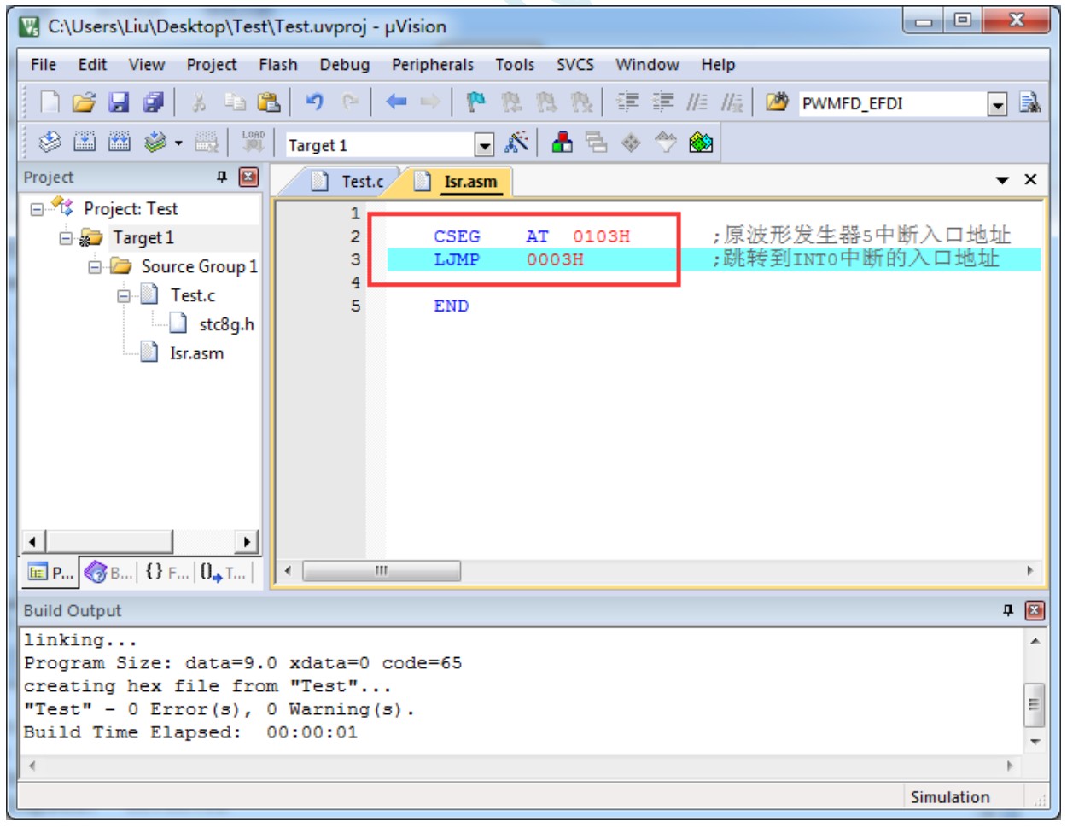Click the Download LOAD icon
Image resolution: width=1067 pixels, height=827 pixels.
click(254, 143)
